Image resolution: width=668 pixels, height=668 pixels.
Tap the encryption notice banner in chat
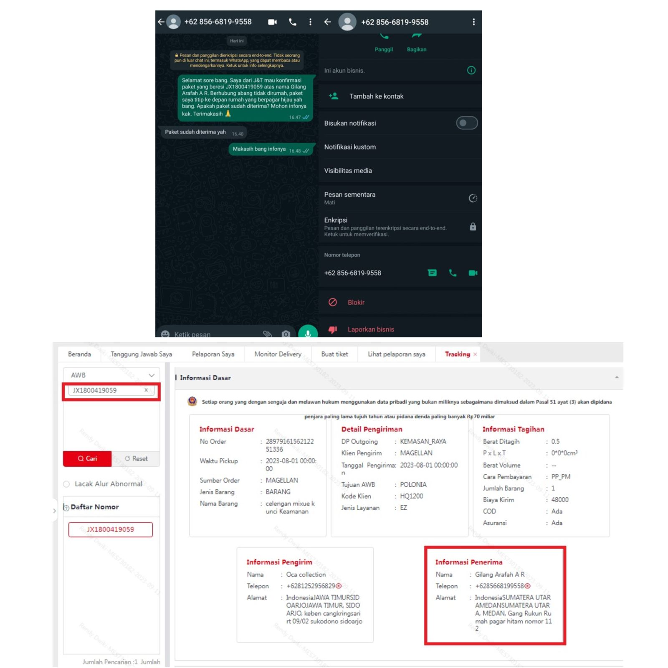pyautogui.click(x=237, y=60)
